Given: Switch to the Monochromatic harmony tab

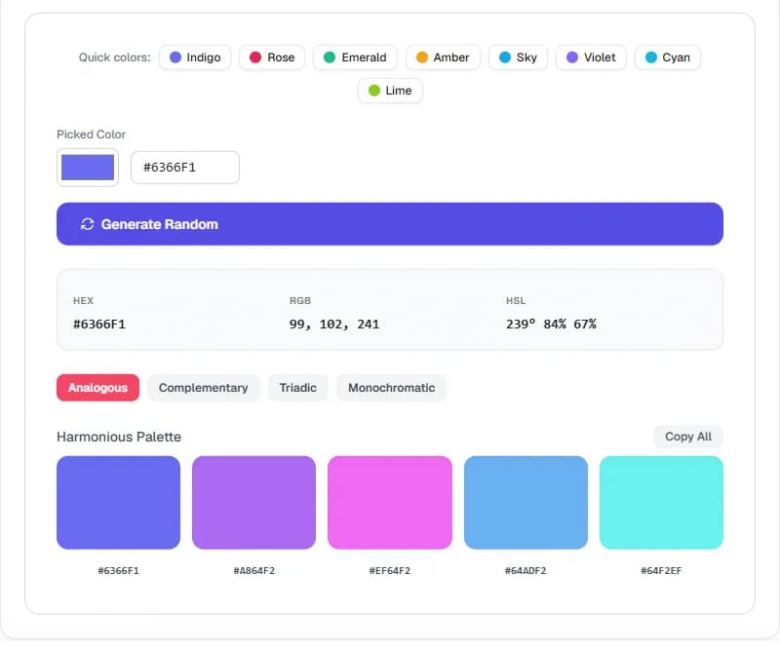Looking at the screenshot, I should [x=392, y=388].
